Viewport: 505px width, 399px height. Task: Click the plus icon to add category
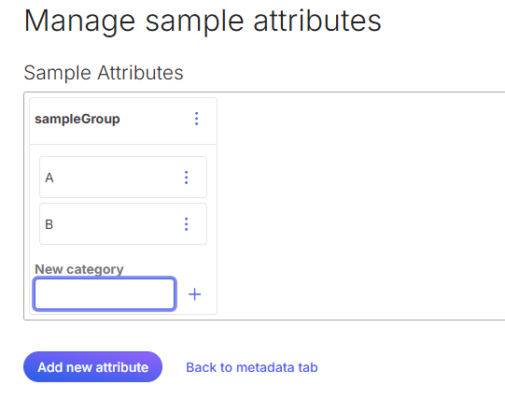pyautogui.click(x=194, y=294)
